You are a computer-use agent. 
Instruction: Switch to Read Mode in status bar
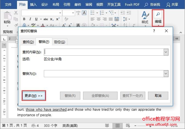pyautogui.click(x=107, y=126)
